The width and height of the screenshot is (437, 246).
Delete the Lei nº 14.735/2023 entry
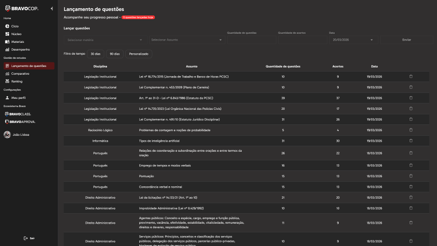411,108
